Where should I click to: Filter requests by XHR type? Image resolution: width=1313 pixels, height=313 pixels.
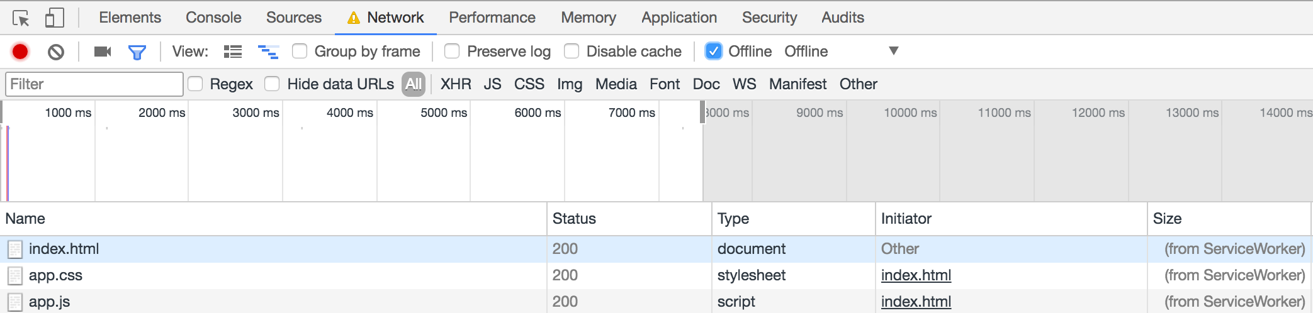(456, 84)
